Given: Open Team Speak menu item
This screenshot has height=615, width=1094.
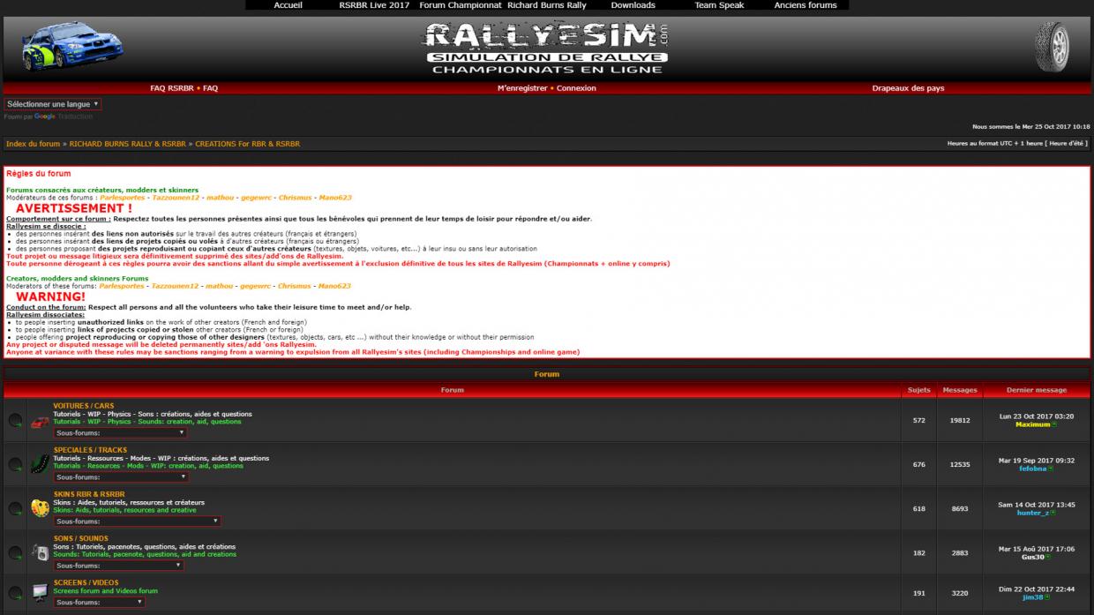Looking at the screenshot, I should (719, 5).
